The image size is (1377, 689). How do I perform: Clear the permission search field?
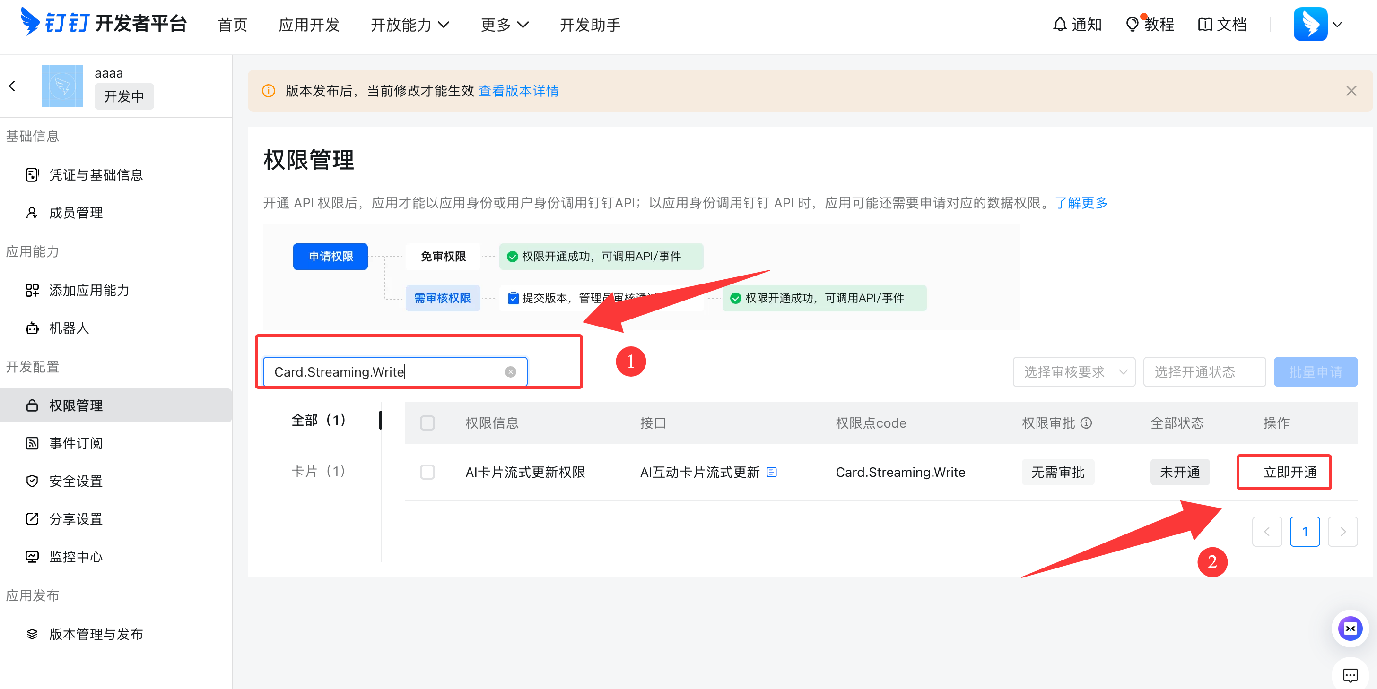(511, 372)
